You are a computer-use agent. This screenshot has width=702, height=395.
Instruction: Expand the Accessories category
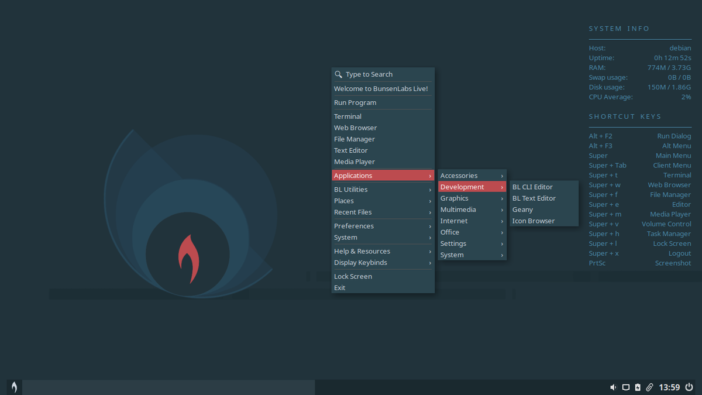click(472, 176)
